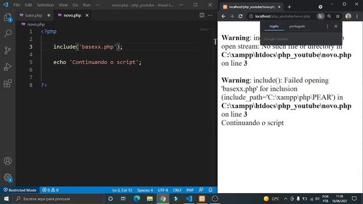Open Run and Debug view
The image size is (363, 204).
click(7, 67)
